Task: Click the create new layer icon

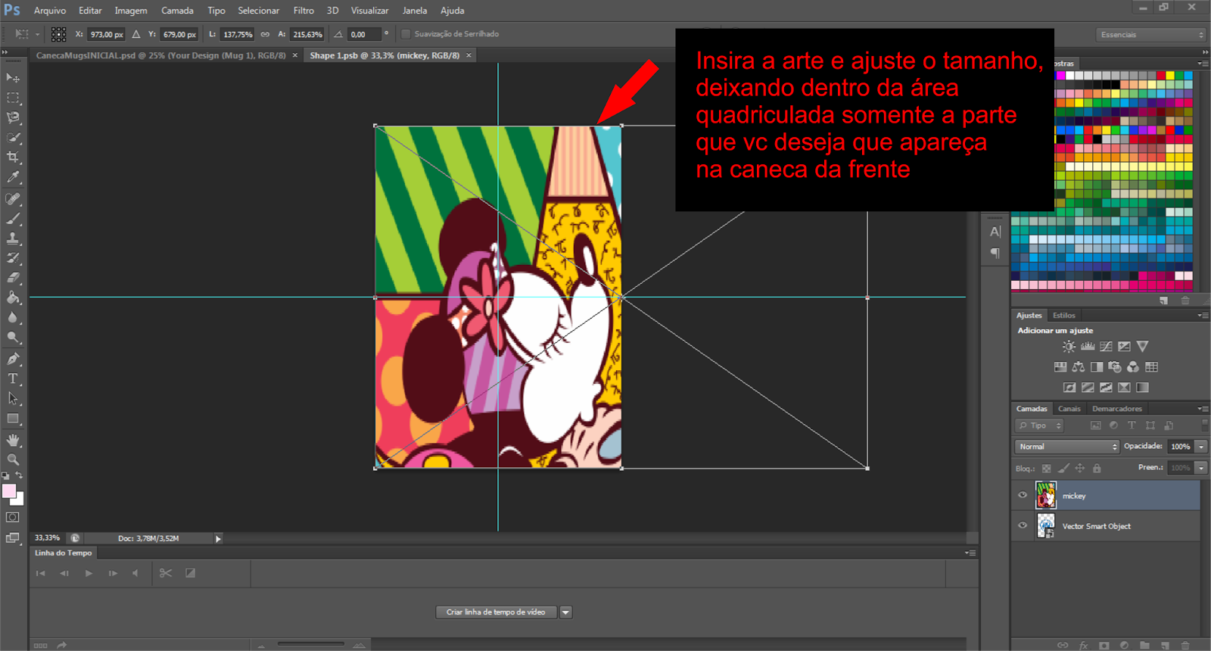Action: 1165,646
